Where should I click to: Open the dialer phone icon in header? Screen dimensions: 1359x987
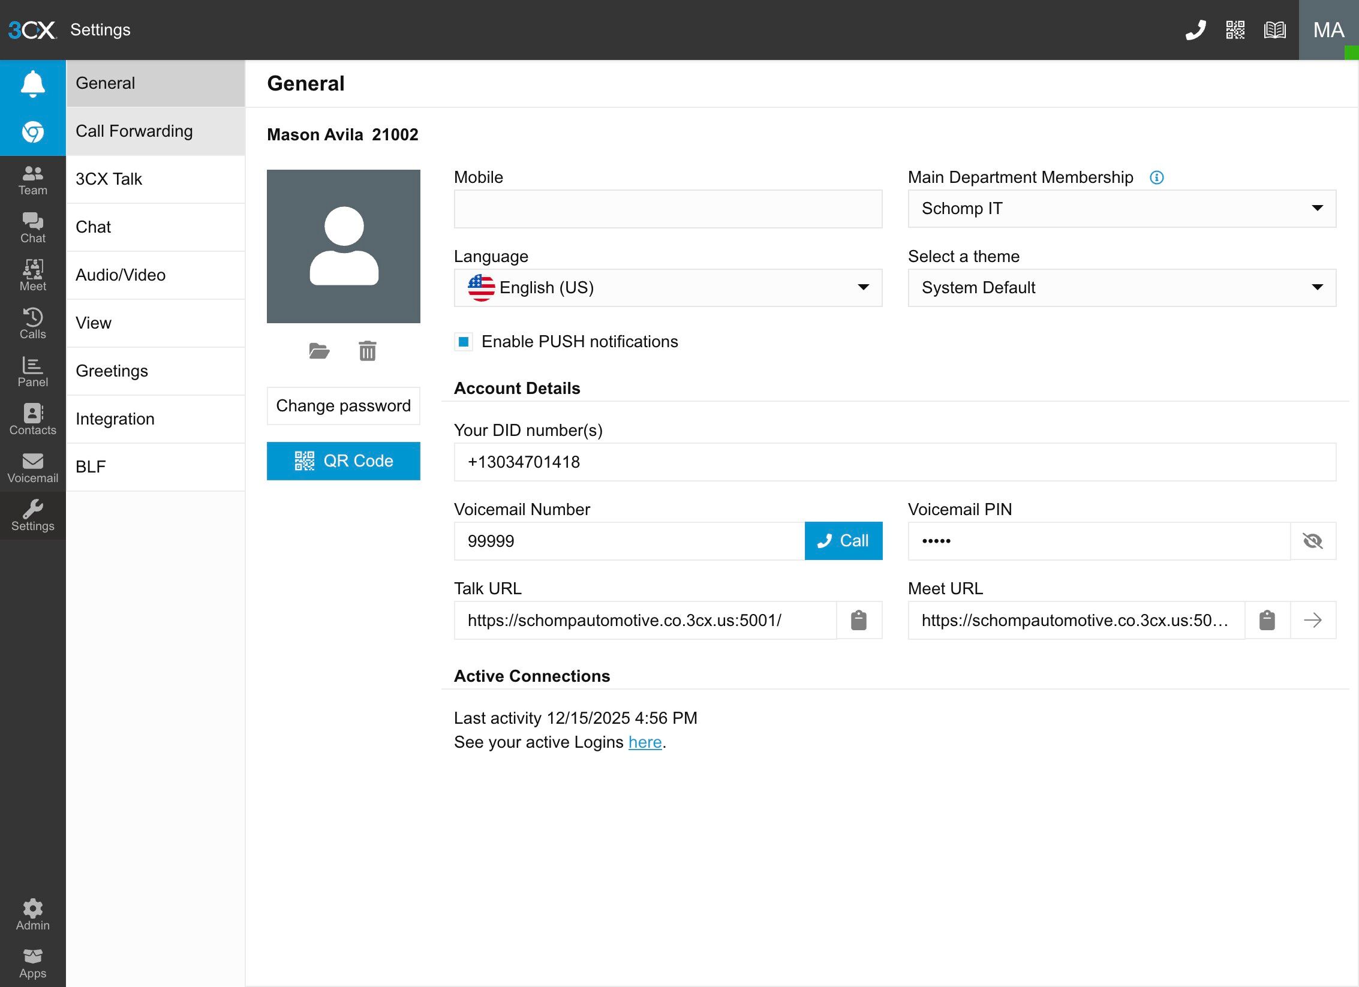(x=1195, y=30)
